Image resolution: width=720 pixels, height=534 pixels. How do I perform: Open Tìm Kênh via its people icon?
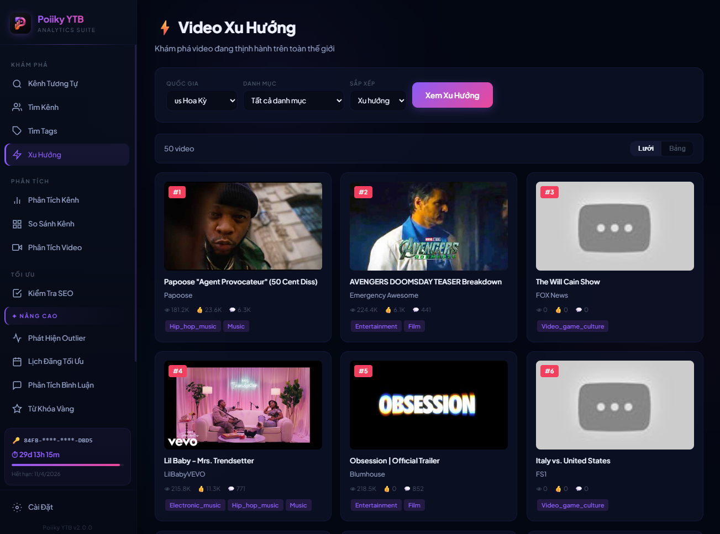click(x=17, y=107)
